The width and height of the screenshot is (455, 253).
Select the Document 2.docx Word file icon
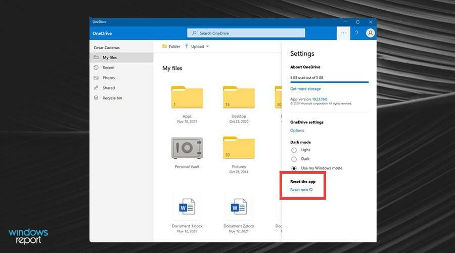(x=239, y=206)
